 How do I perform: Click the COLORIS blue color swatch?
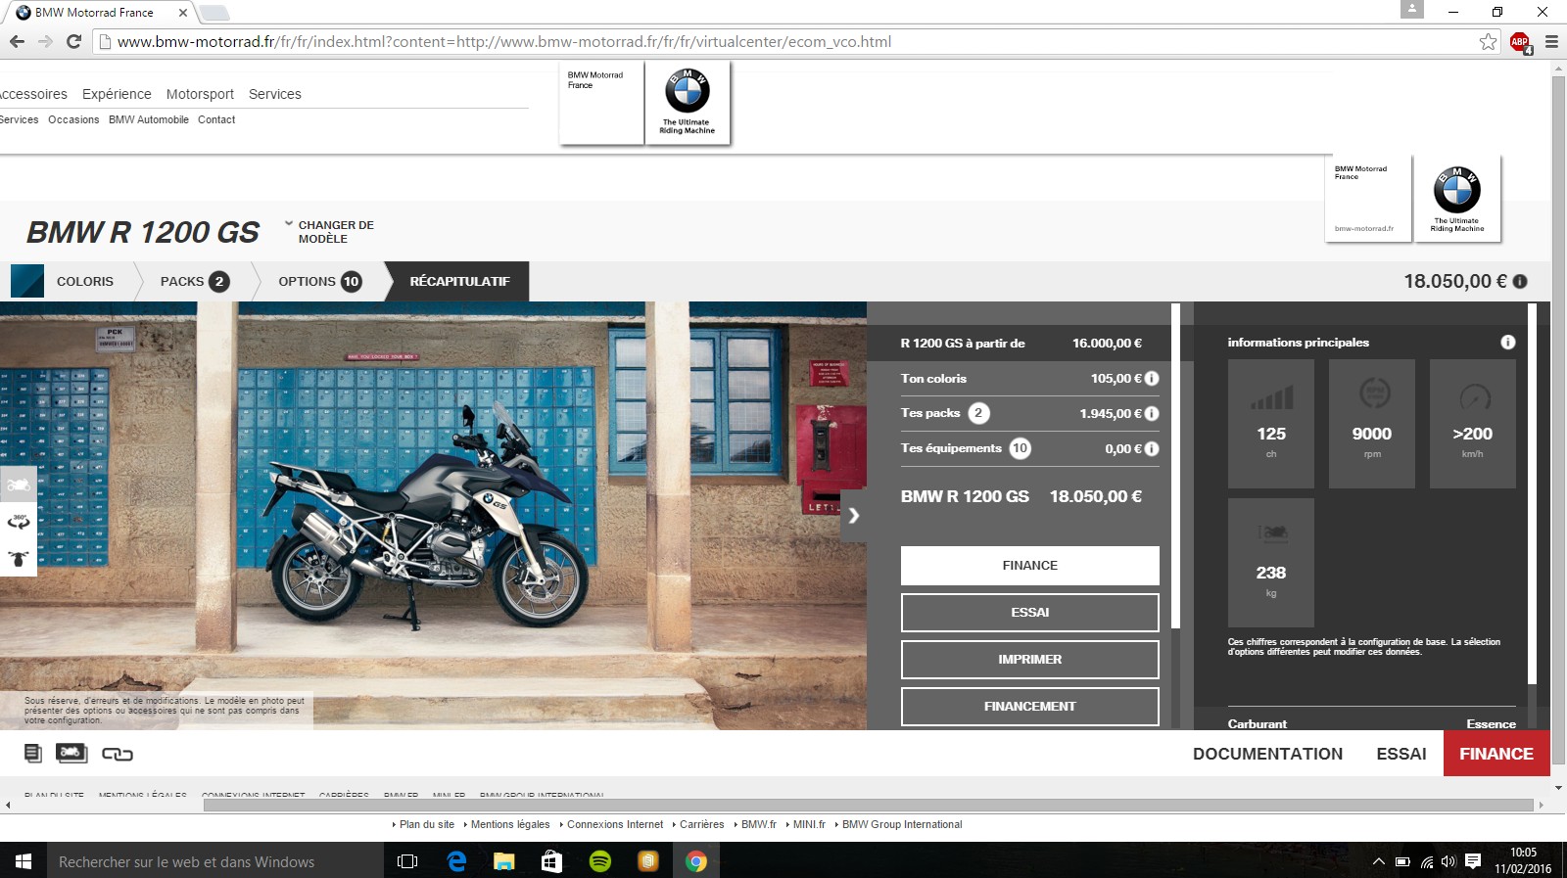pyautogui.click(x=27, y=281)
